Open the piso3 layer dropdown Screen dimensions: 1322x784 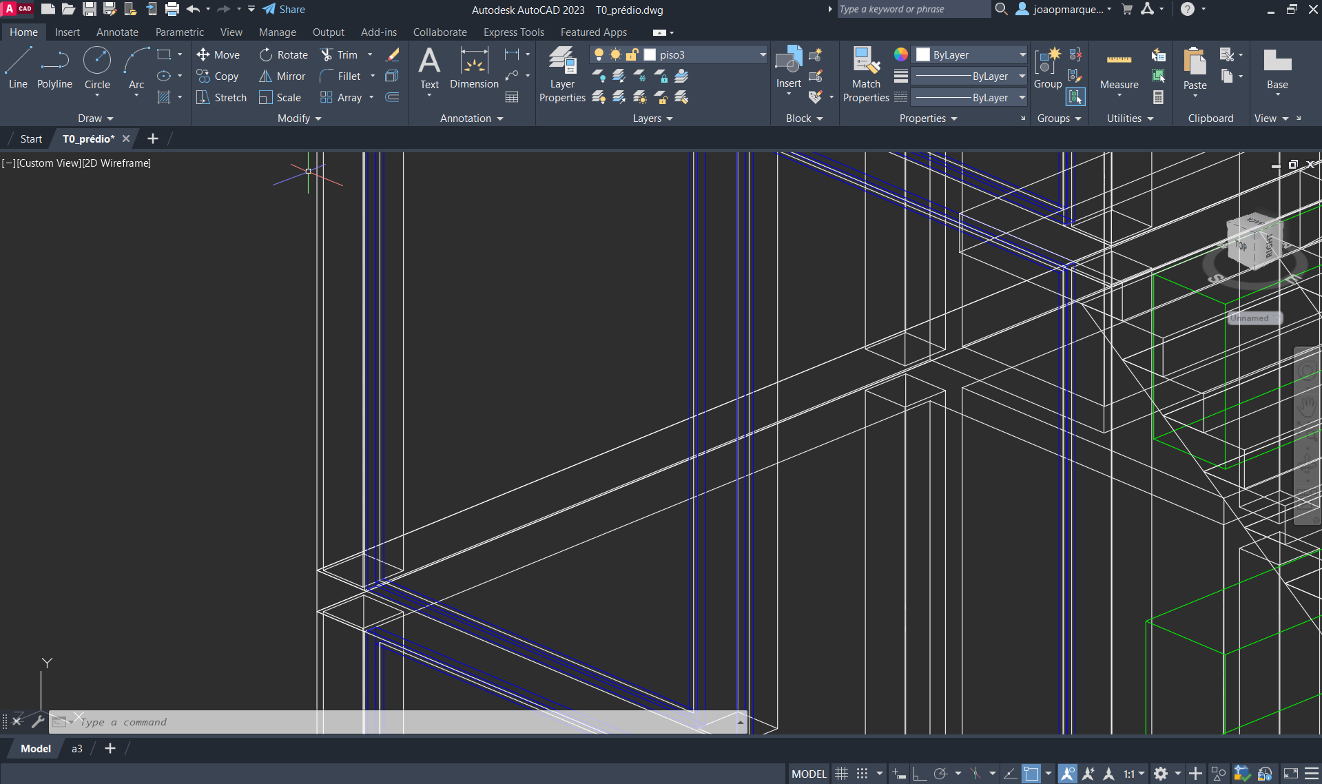click(762, 54)
